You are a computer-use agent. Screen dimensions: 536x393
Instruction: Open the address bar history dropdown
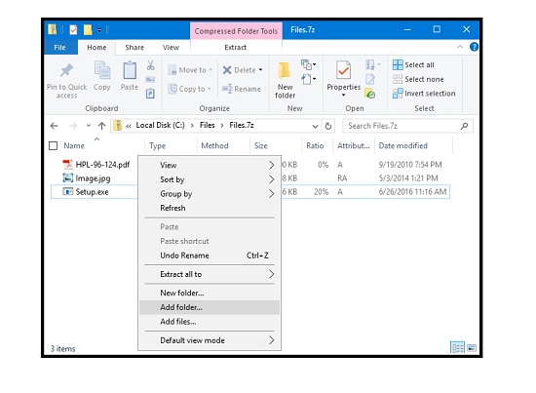[x=315, y=126]
